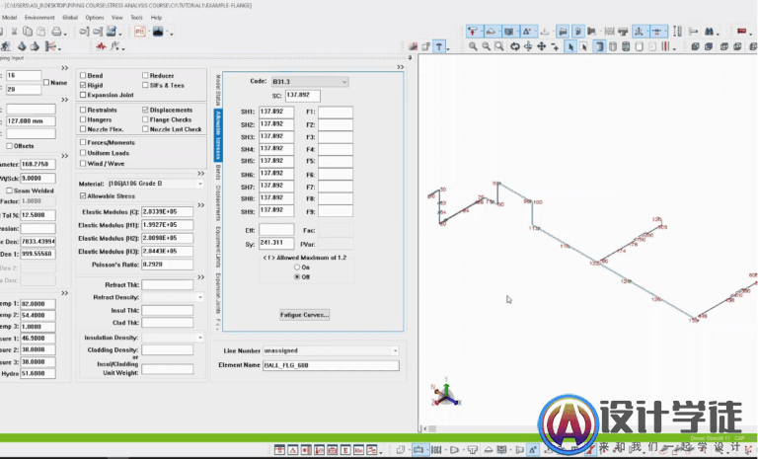This screenshot has width=758, height=459.
Task: Click the print icon in the toolbar
Action: 56,32
